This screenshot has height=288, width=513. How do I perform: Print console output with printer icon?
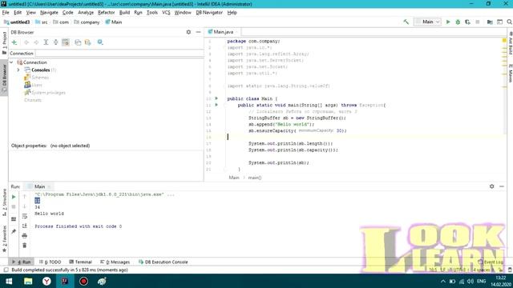click(25, 236)
